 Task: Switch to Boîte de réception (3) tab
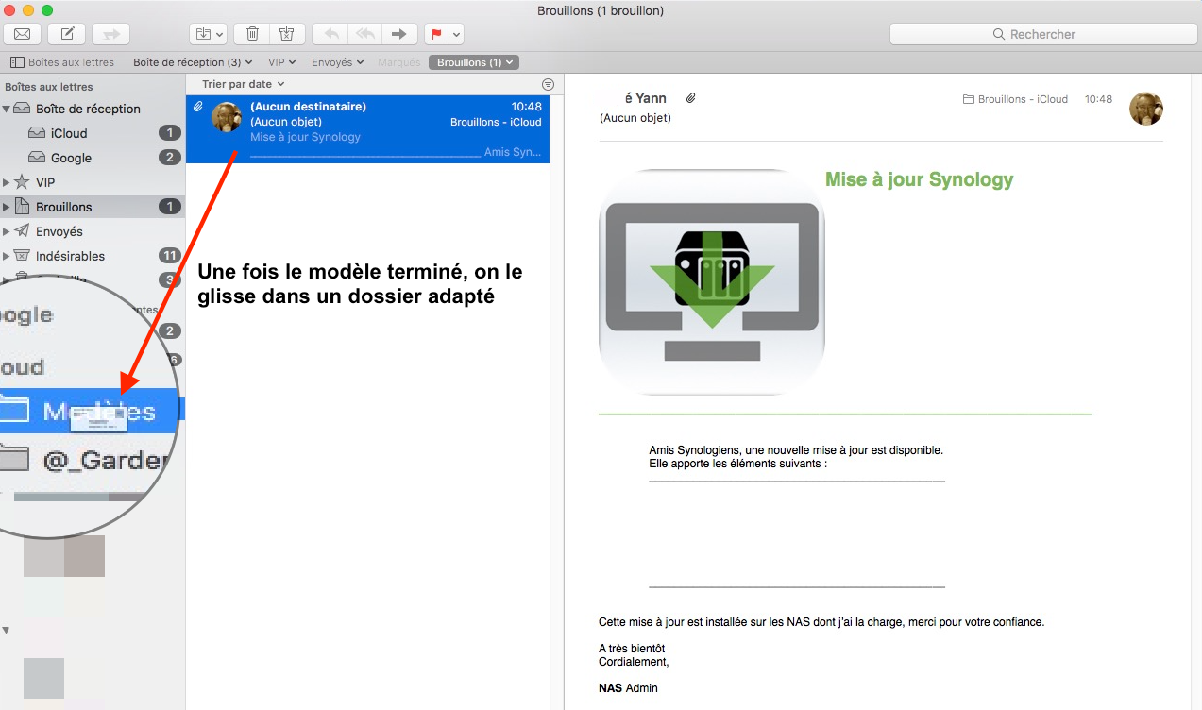click(193, 62)
